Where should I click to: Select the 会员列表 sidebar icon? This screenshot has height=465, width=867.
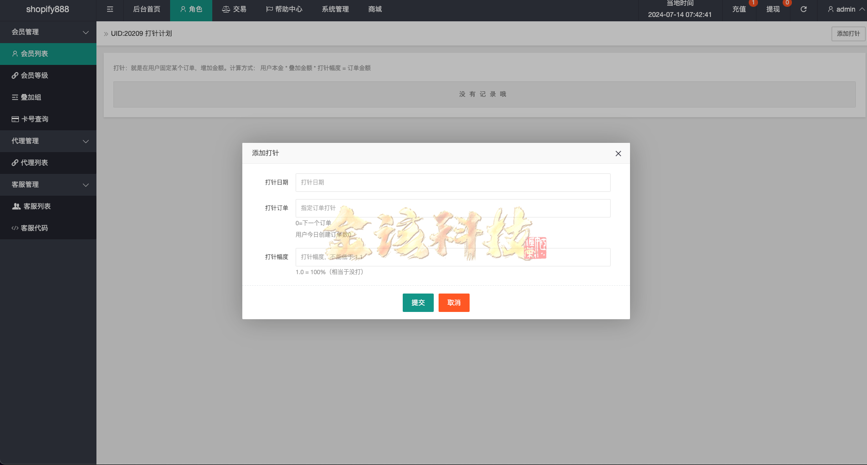point(15,54)
